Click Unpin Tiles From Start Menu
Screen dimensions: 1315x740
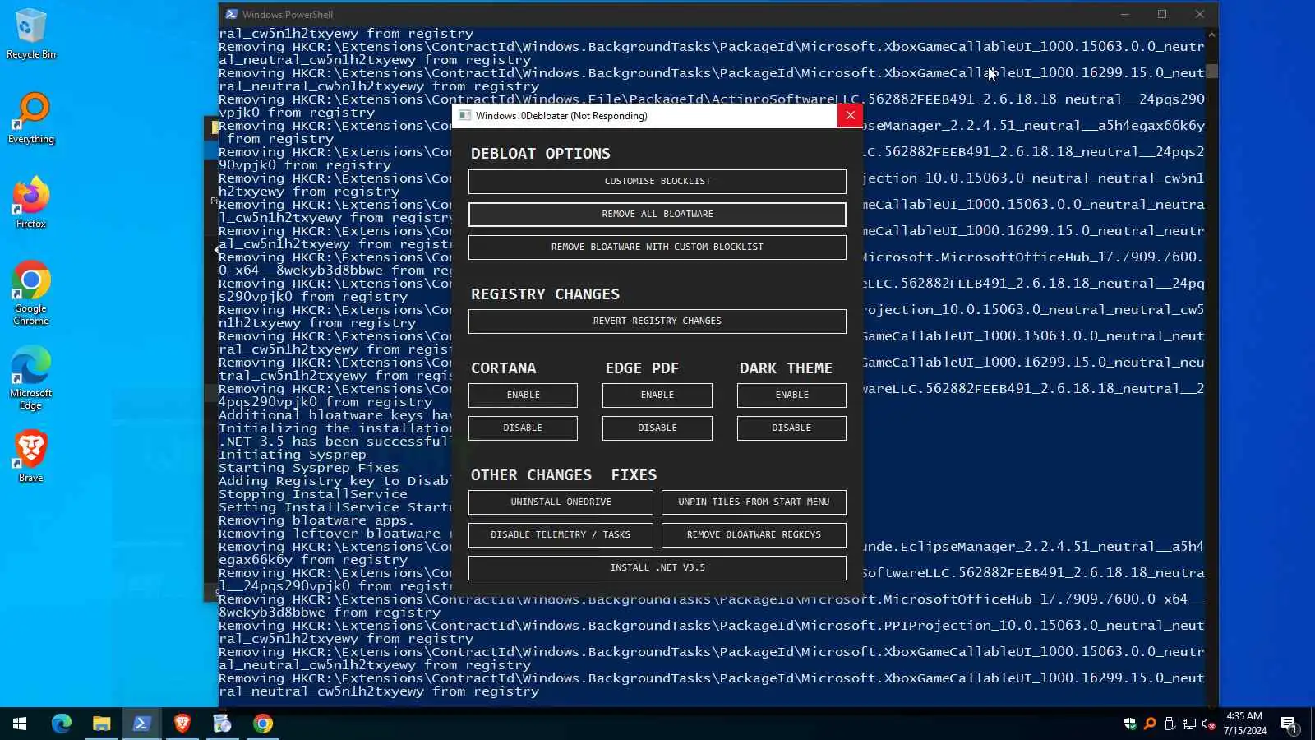[754, 502]
